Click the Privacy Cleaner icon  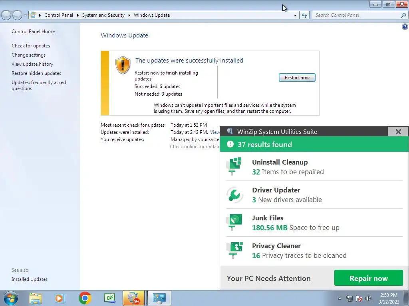pos(234,250)
